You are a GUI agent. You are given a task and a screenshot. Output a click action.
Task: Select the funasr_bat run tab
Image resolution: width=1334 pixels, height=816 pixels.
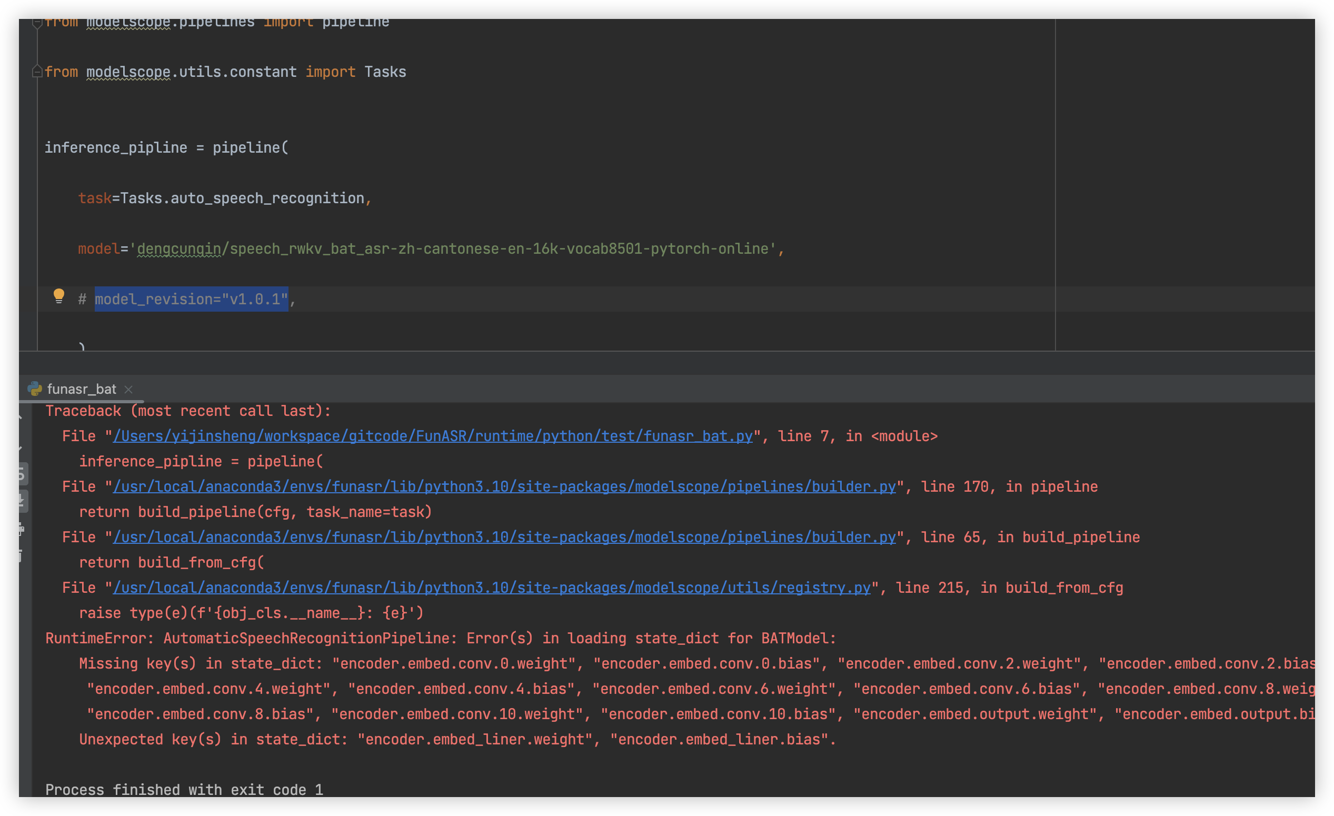81,389
